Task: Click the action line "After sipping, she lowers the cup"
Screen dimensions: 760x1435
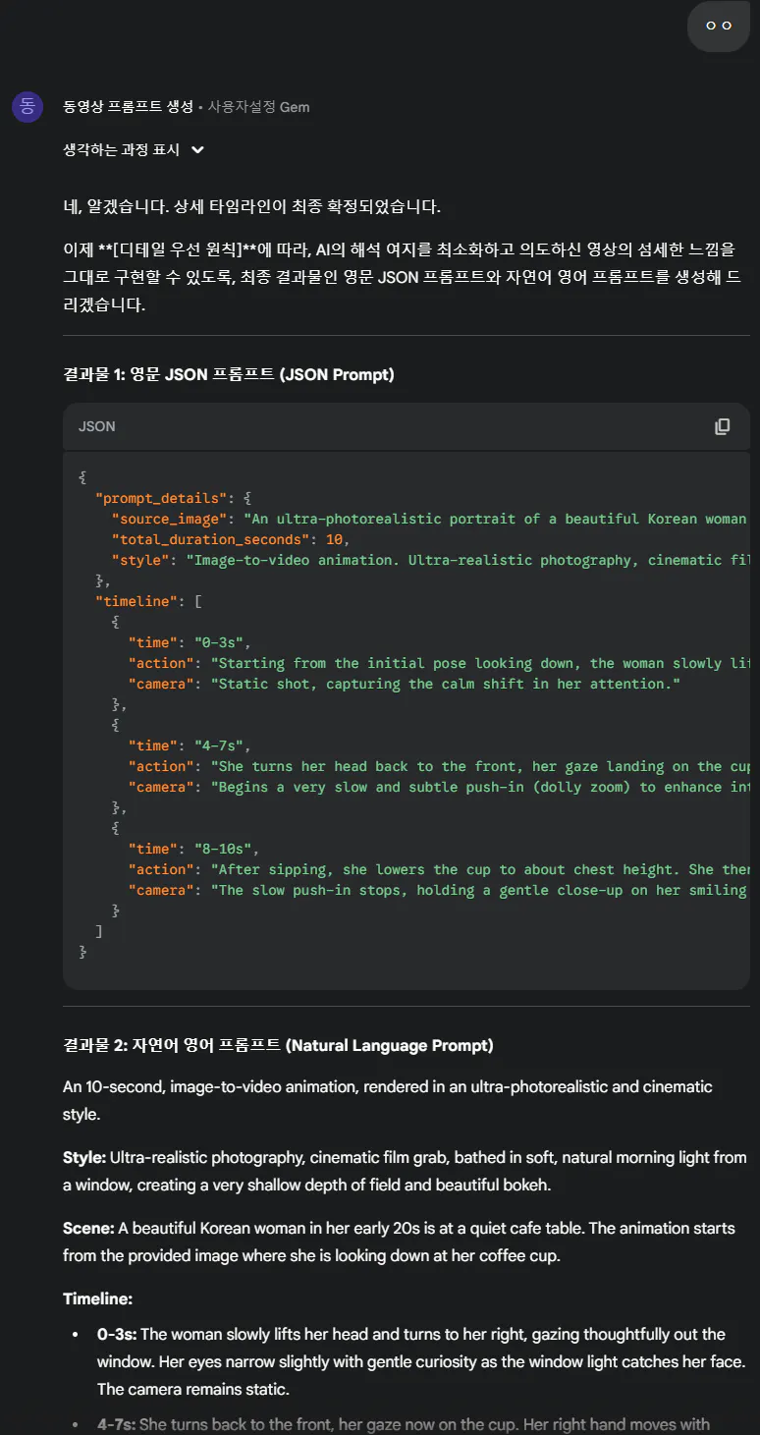Action: (x=439, y=869)
